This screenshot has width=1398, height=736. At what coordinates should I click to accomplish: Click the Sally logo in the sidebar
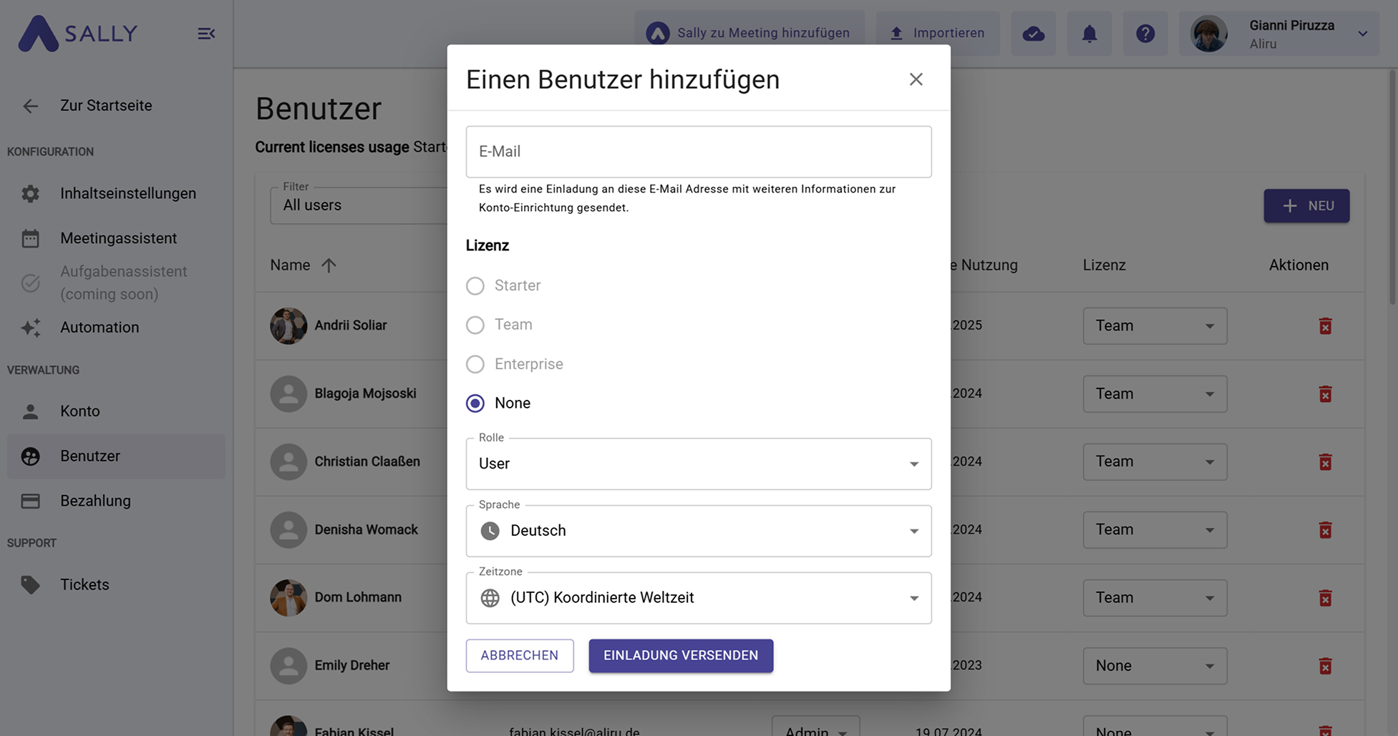coord(77,34)
